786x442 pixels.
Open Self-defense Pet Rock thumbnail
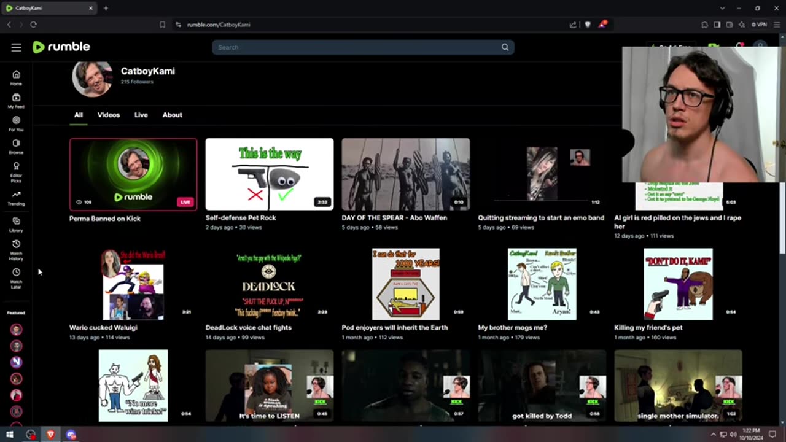pos(270,174)
